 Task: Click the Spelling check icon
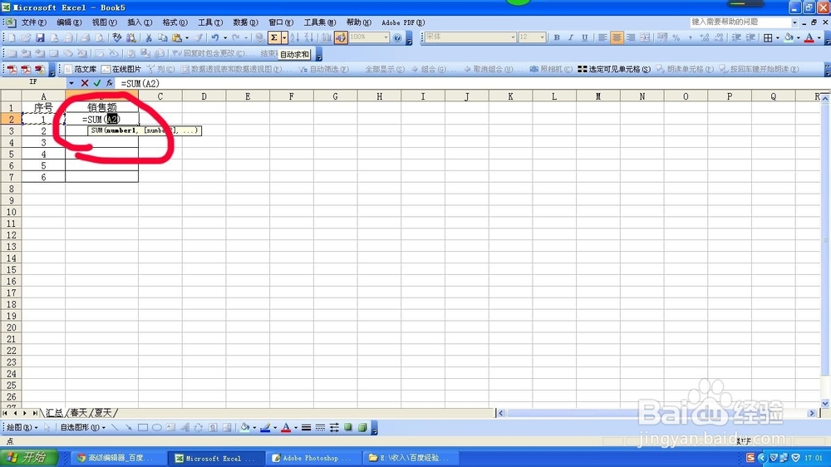(116, 37)
